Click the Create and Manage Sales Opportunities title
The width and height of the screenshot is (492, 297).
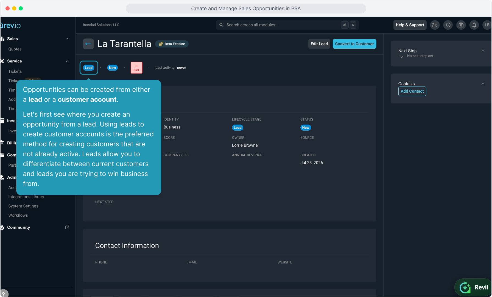(x=246, y=9)
